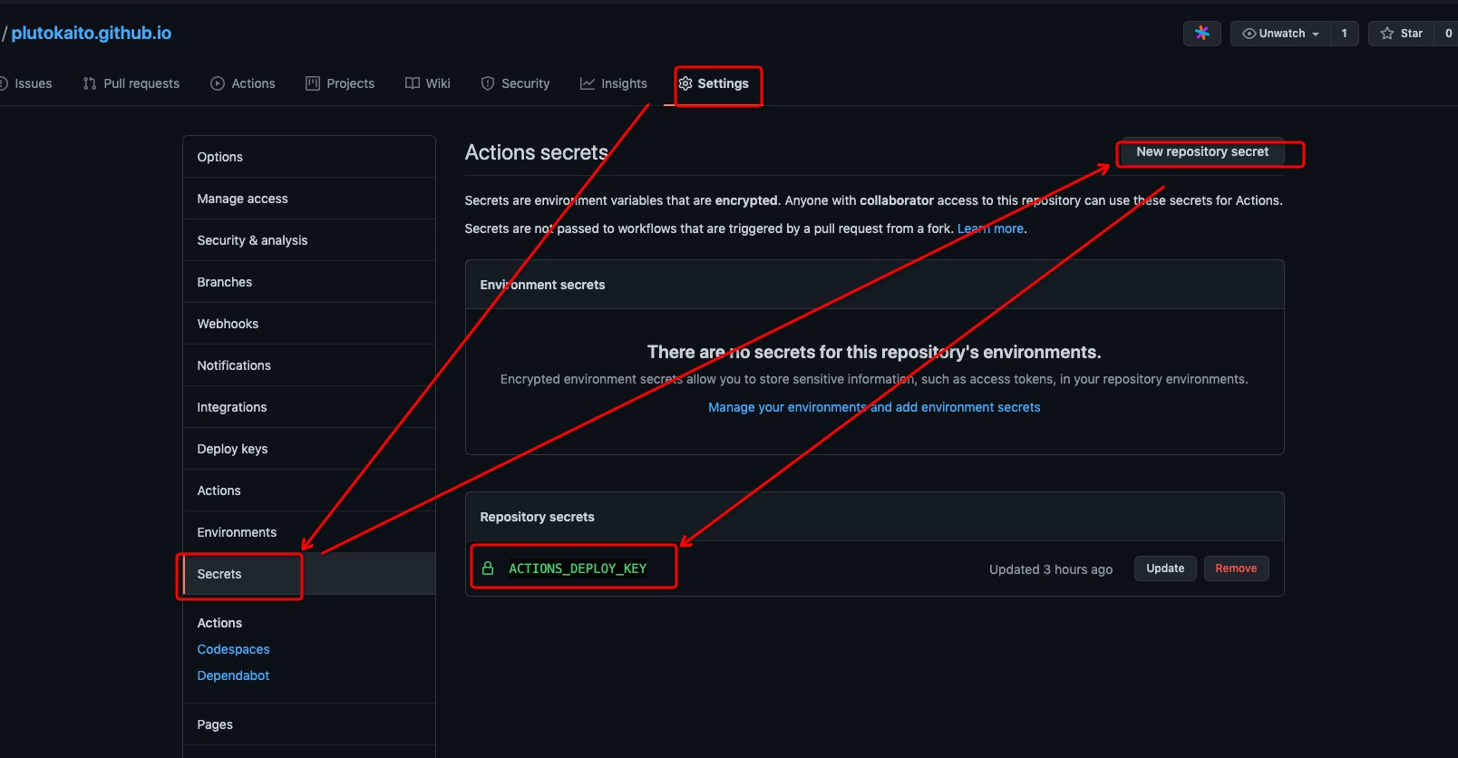Click the lock icon beside ACTIONS_DEPLOY_KEY

tap(488, 568)
